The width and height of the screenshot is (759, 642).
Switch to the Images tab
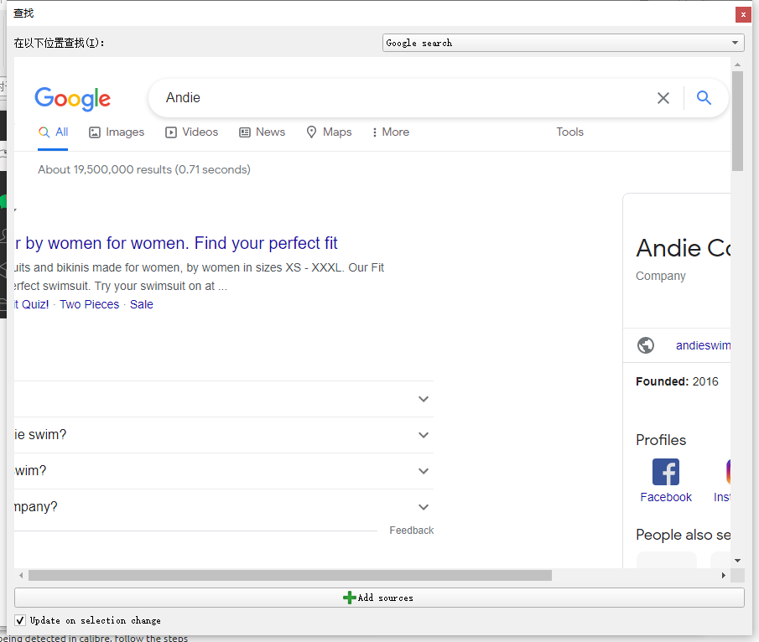117,132
